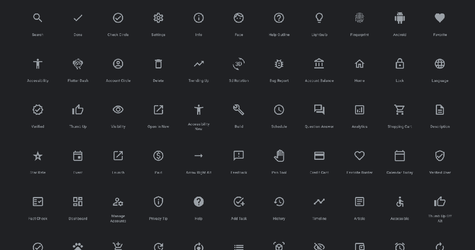This screenshot has width=475, height=250.
Task: Choose the Question Answer icon
Action: coord(319,110)
